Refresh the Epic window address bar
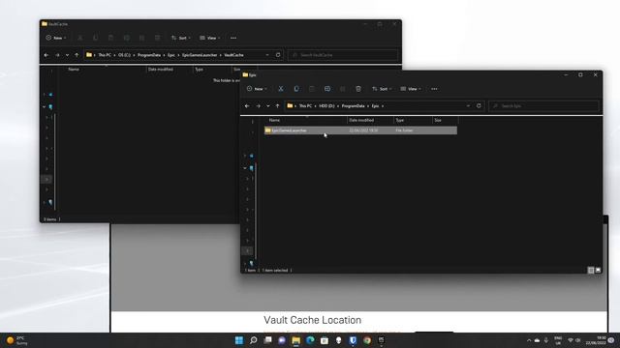Screen dimensions: 620x348 point(479,105)
